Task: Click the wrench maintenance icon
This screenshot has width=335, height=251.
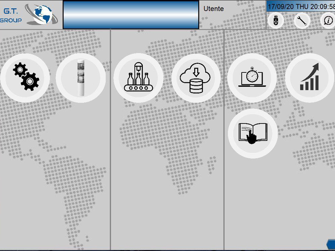Action: pos(302,20)
